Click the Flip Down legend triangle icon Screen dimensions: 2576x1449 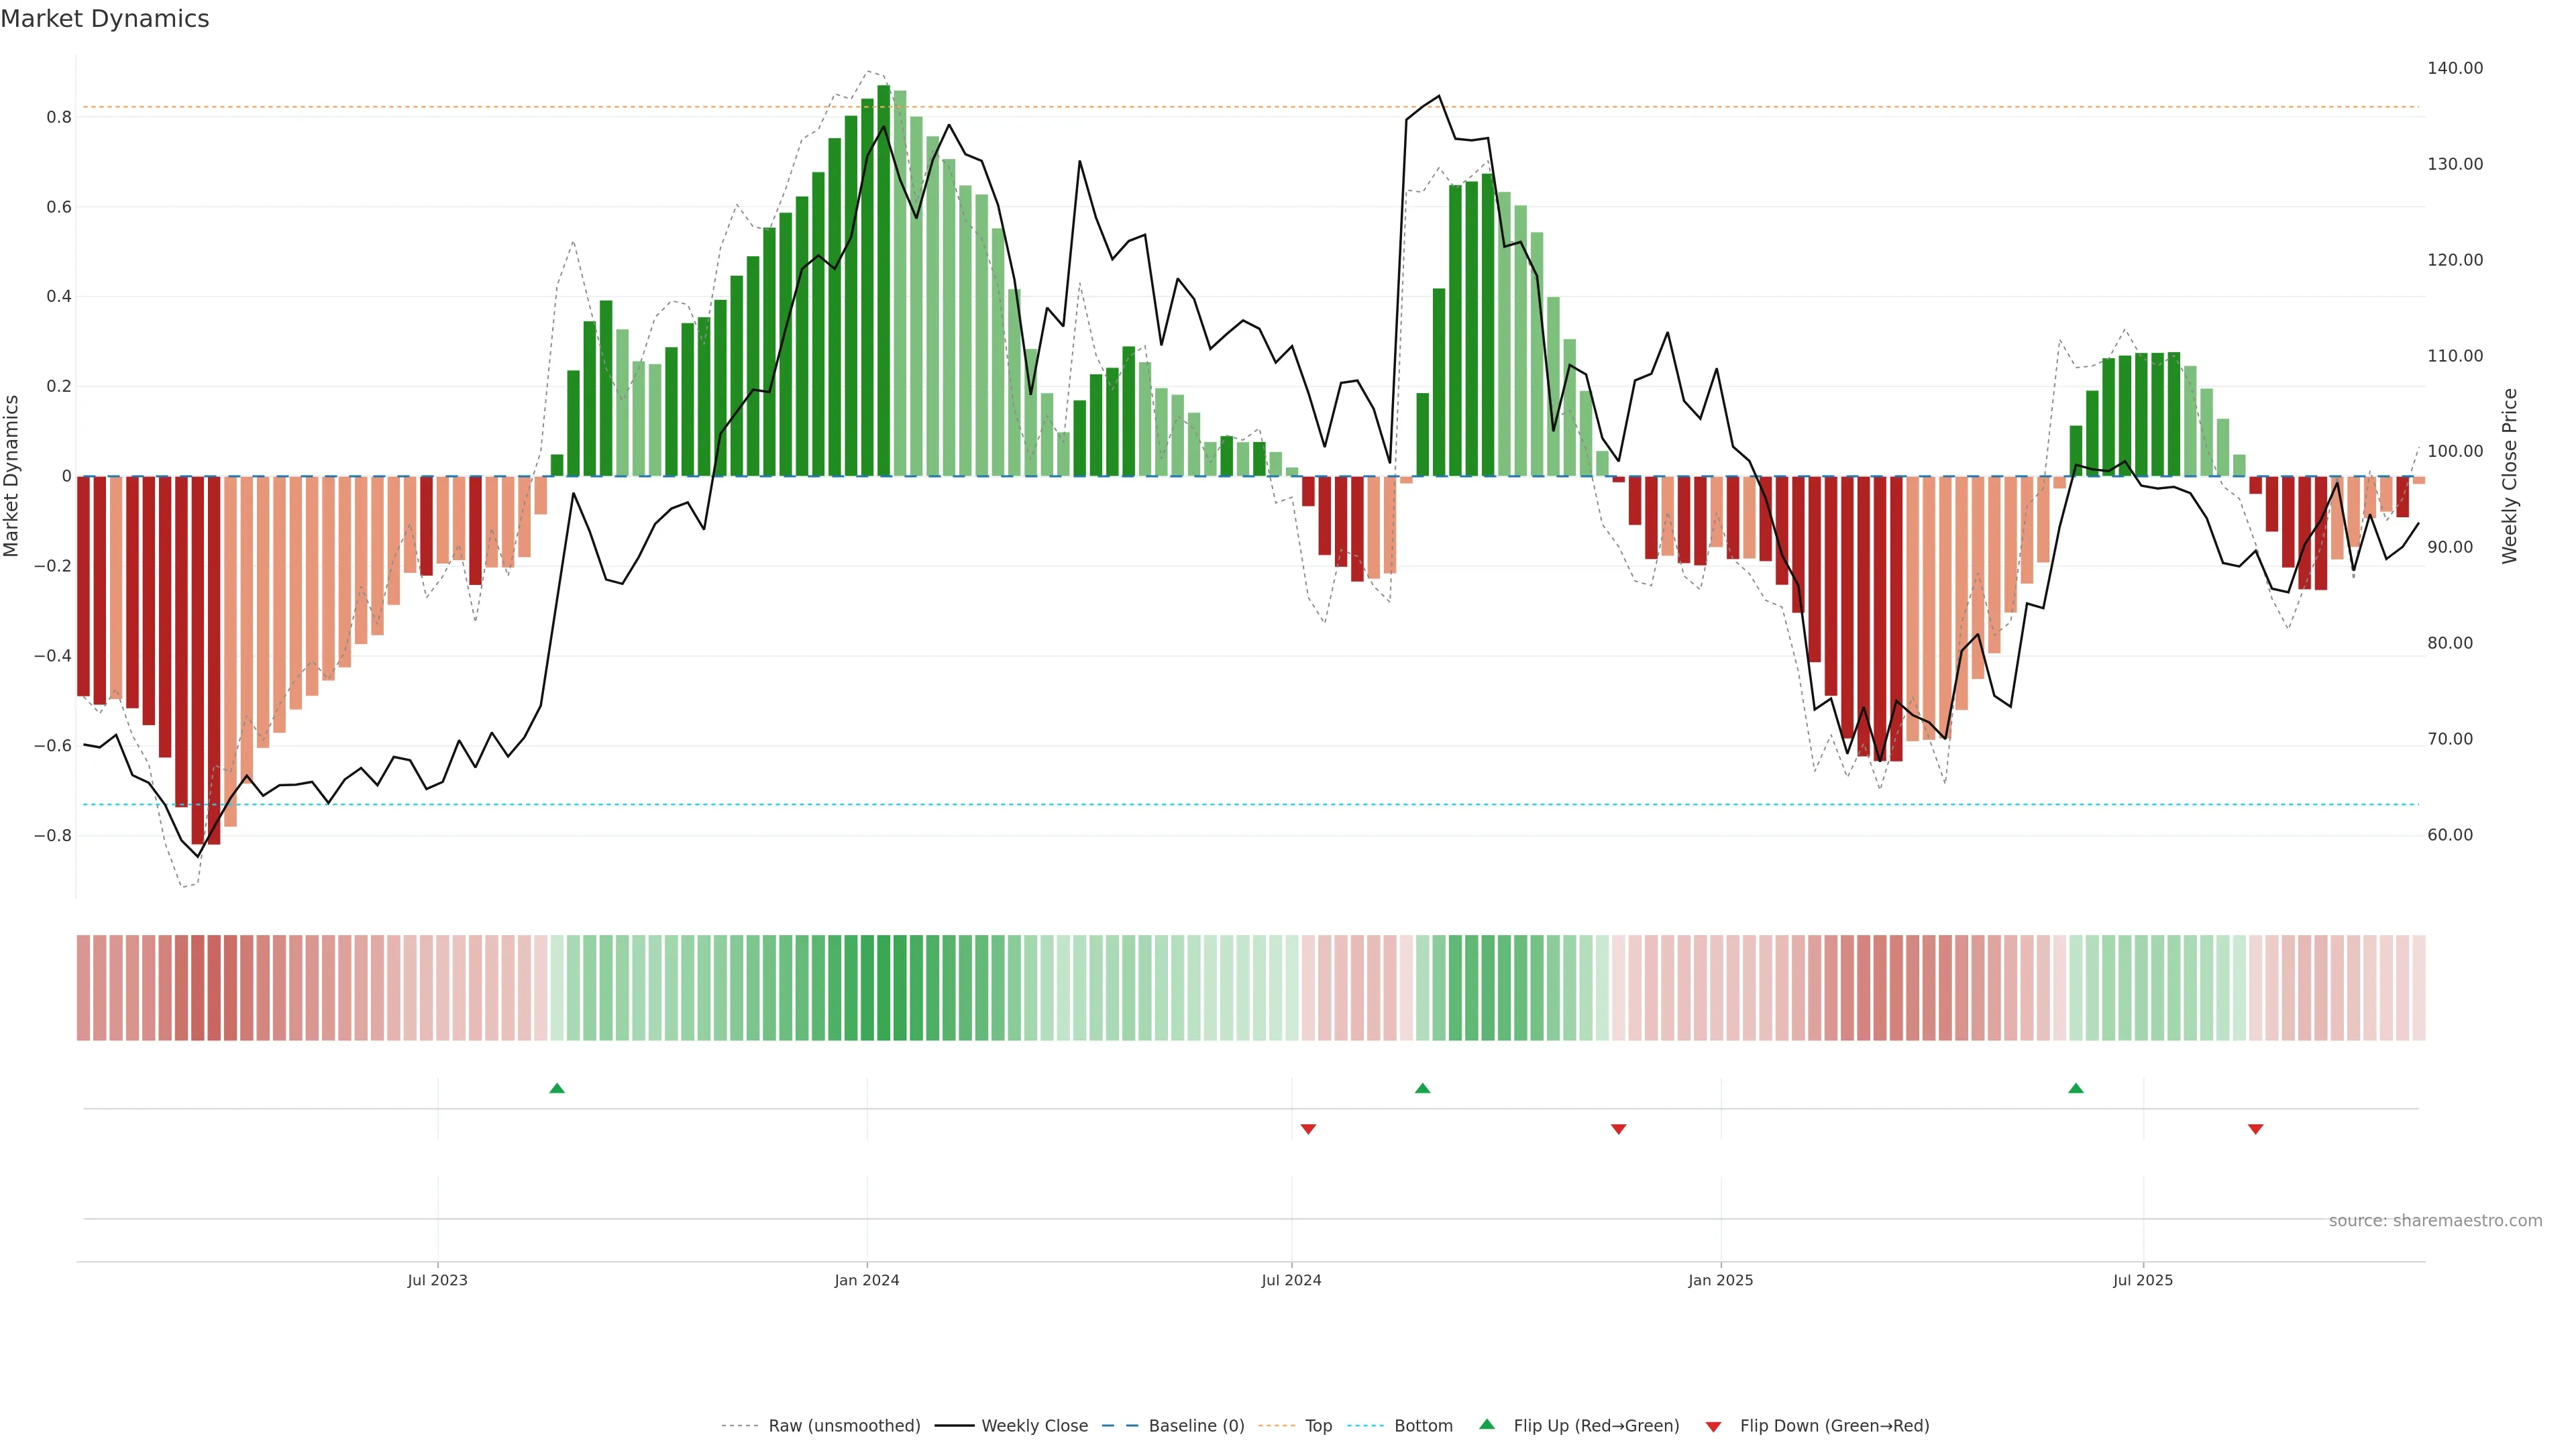coord(1713,1426)
